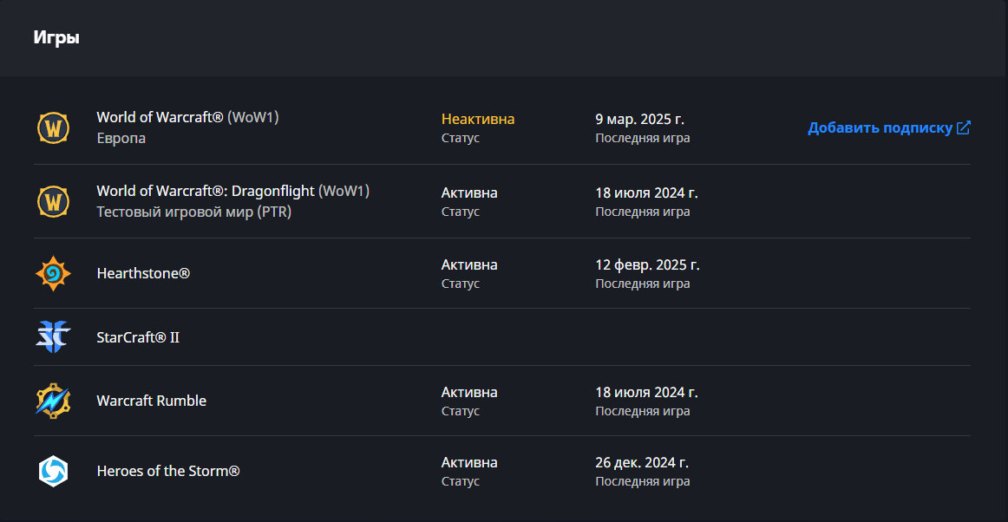Click the Warcraft Rumble icon
This screenshot has height=522, width=1008.
[x=53, y=401]
